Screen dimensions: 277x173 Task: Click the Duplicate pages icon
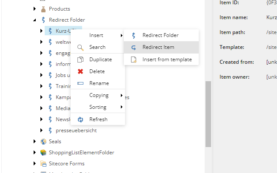click(80, 60)
